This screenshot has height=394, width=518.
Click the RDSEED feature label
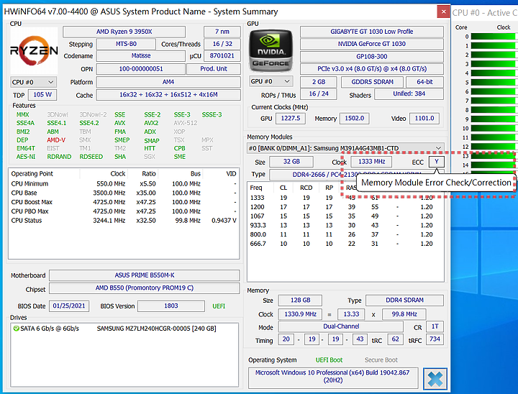tap(91, 157)
